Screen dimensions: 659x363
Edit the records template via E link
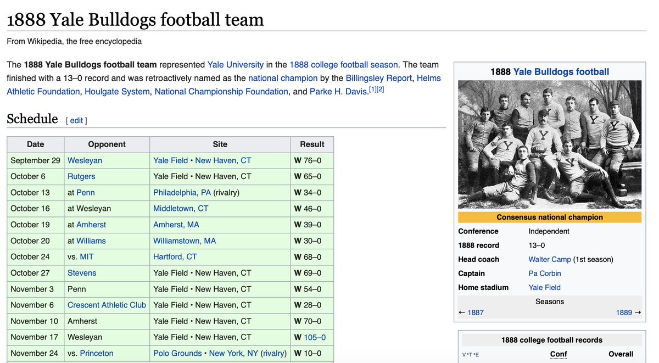(477, 355)
